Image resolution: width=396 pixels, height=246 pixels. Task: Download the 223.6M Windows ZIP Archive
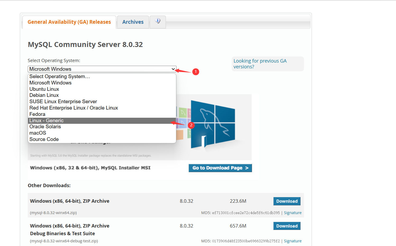click(x=287, y=201)
